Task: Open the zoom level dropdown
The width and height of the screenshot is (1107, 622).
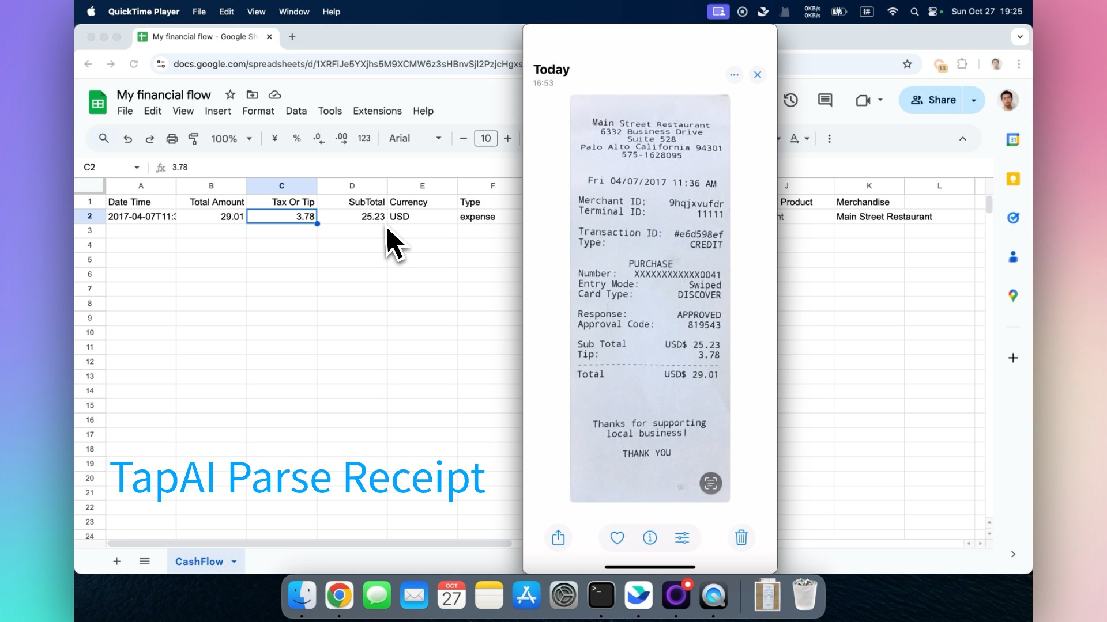Action: tap(230, 138)
